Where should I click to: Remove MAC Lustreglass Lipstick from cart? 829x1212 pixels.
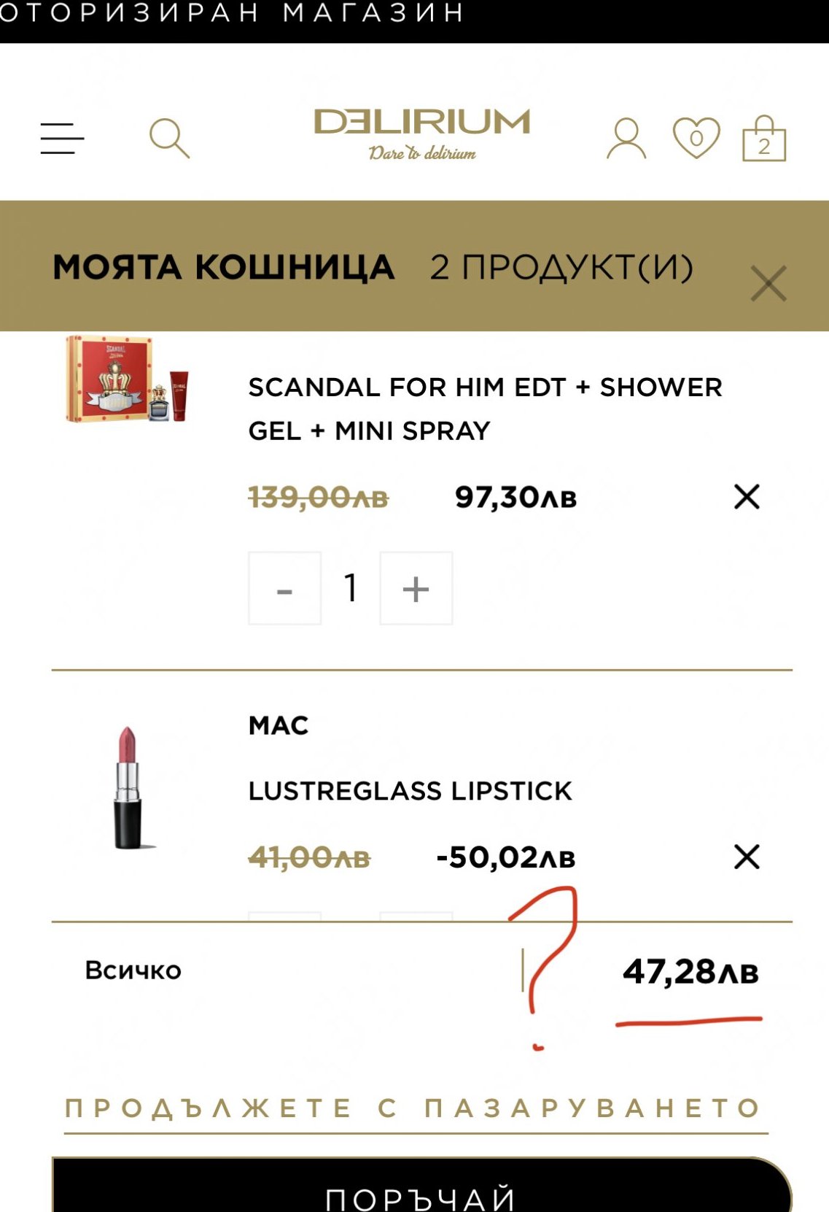tap(747, 857)
